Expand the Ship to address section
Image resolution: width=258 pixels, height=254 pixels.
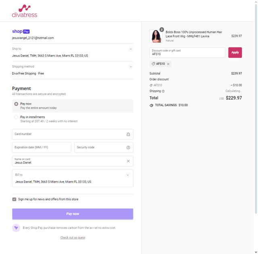click(131, 49)
